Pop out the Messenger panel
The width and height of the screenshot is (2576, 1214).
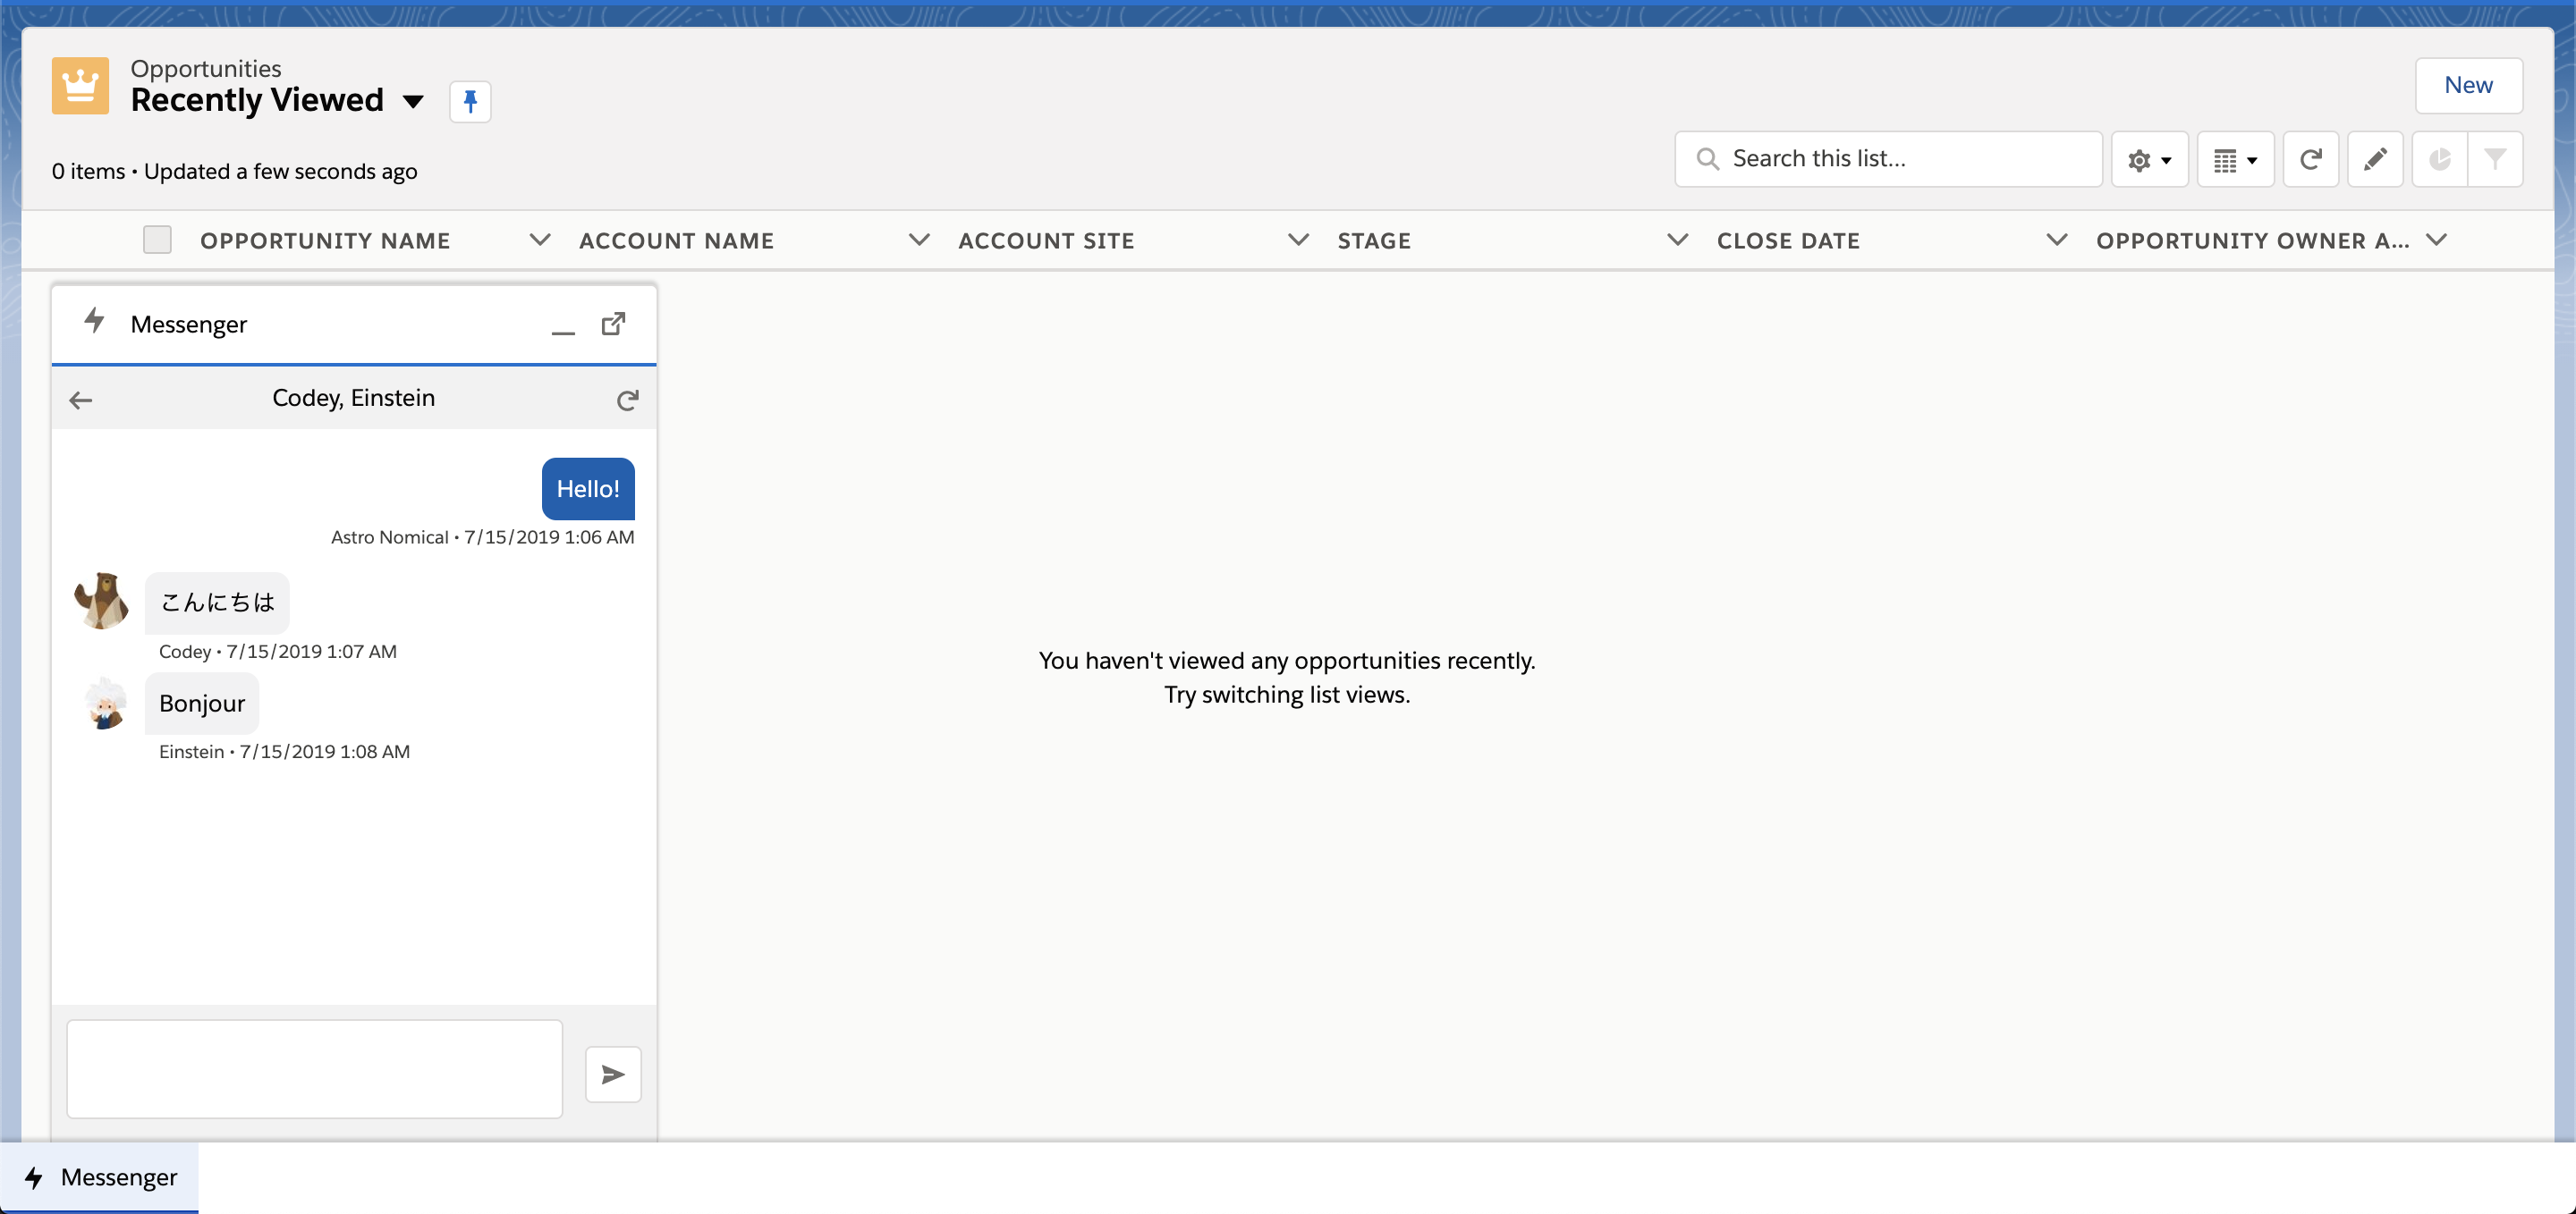(x=613, y=324)
